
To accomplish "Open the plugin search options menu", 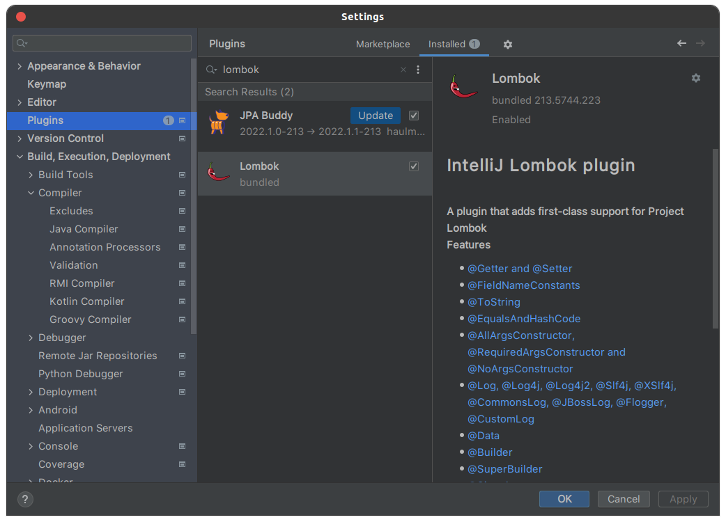I will click(x=417, y=70).
